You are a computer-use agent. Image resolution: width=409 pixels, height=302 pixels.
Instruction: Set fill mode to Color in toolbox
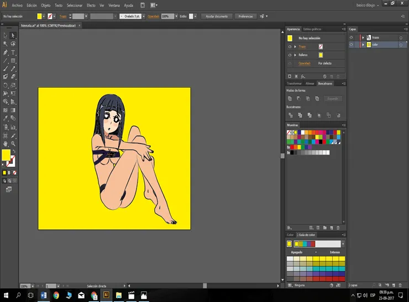[4, 172]
